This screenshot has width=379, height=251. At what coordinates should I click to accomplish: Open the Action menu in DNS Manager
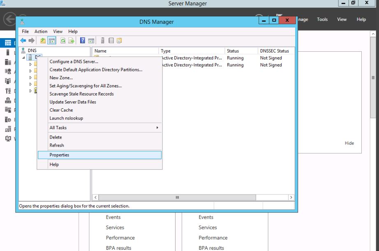(x=41, y=31)
